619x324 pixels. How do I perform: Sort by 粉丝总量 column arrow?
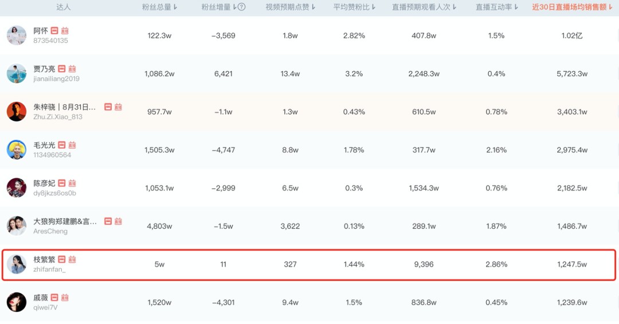(175, 7)
